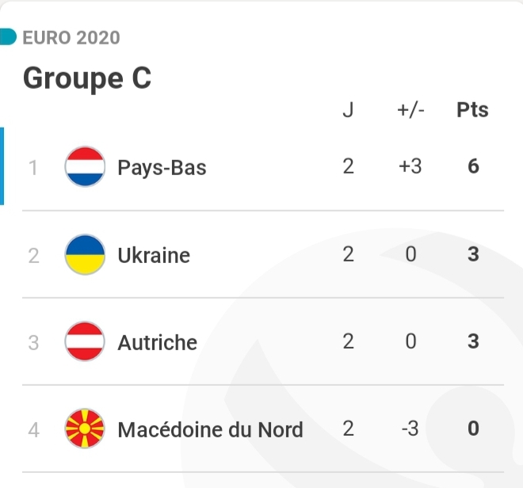Click the +/- goal difference column header

(410, 110)
